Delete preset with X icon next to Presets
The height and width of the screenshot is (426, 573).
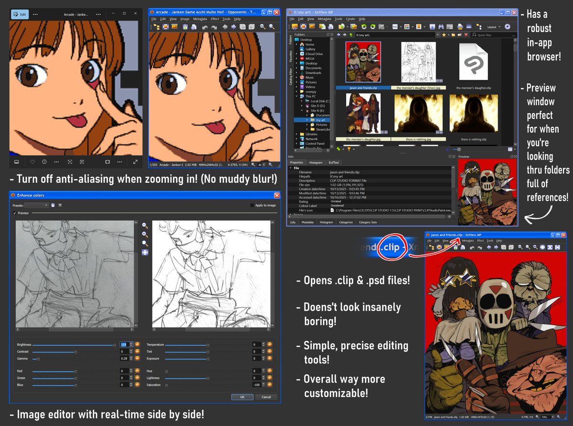pyautogui.click(x=60, y=205)
